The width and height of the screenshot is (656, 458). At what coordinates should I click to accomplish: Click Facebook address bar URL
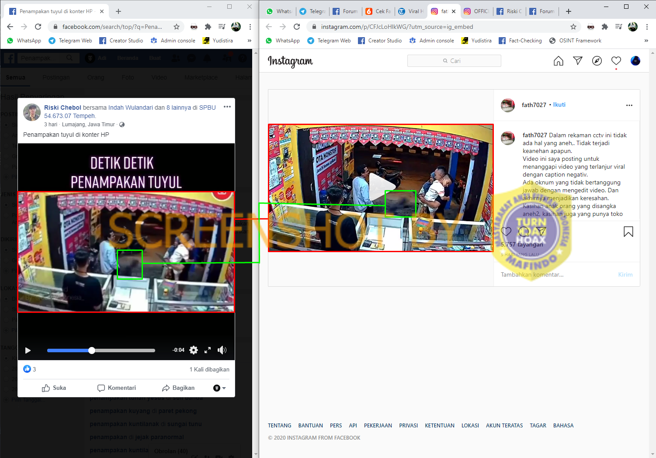tap(112, 27)
